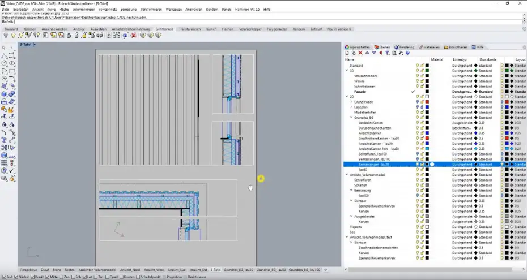Select the text tool in left toolbar
This screenshot has width=527, height=280.
pos(4,140)
